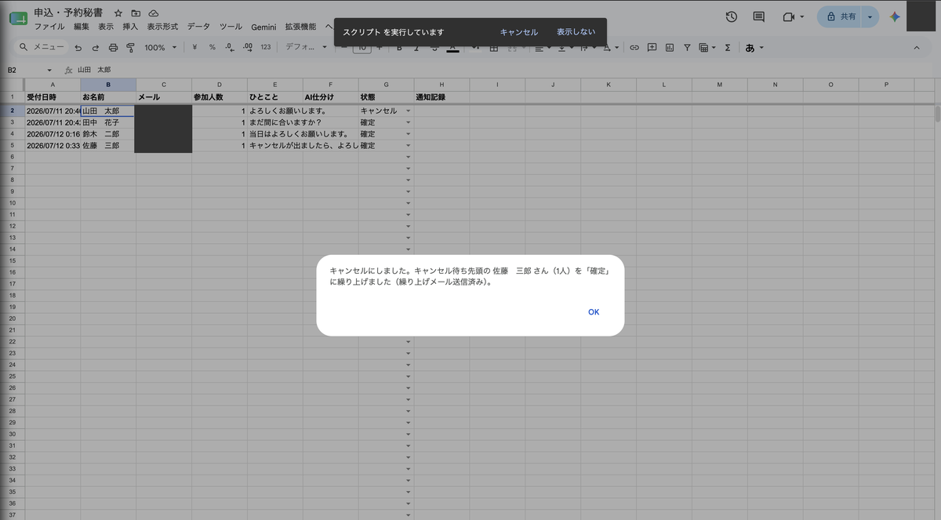The width and height of the screenshot is (941, 520).
Task: Click the create filter funnel icon
Action: point(687,48)
